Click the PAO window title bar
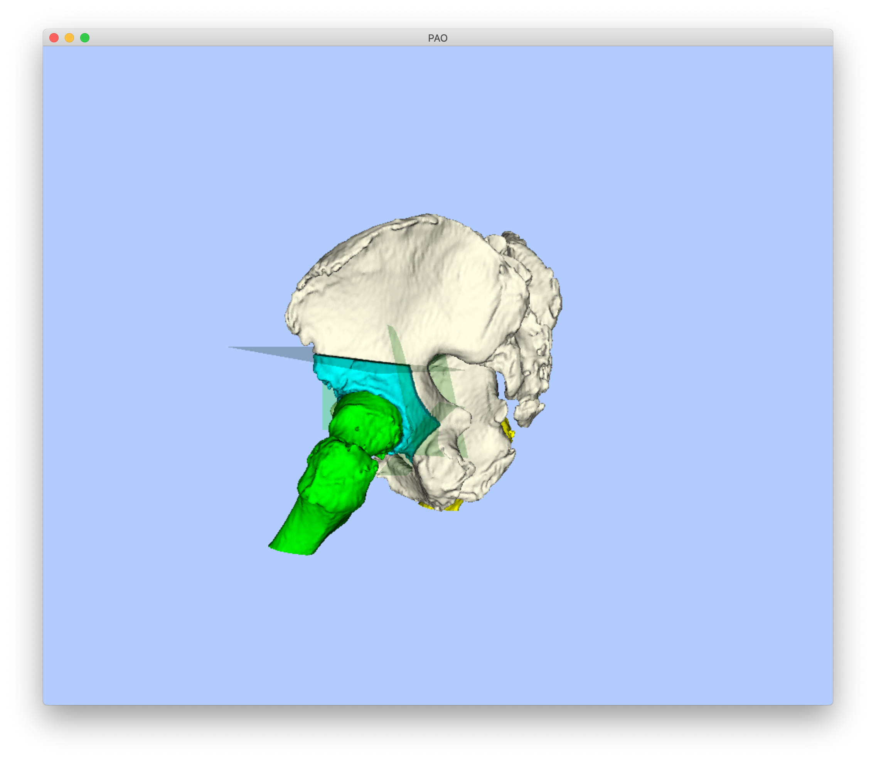The width and height of the screenshot is (876, 762). [x=438, y=38]
